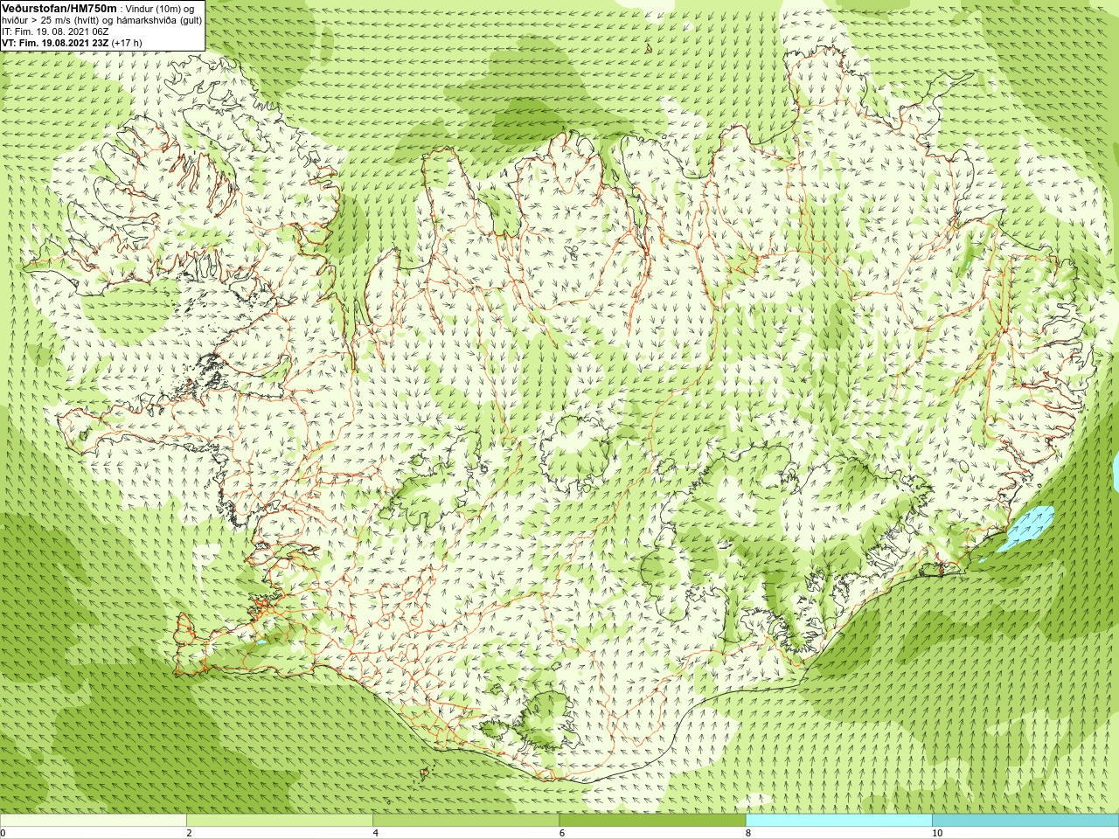1119x839 pixels.
Task: Click the teal legend swatch above 10
Action: 1025,821
